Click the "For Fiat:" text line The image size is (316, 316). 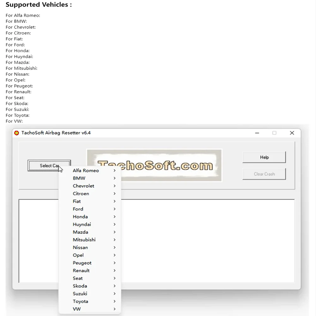coord(14,39)
